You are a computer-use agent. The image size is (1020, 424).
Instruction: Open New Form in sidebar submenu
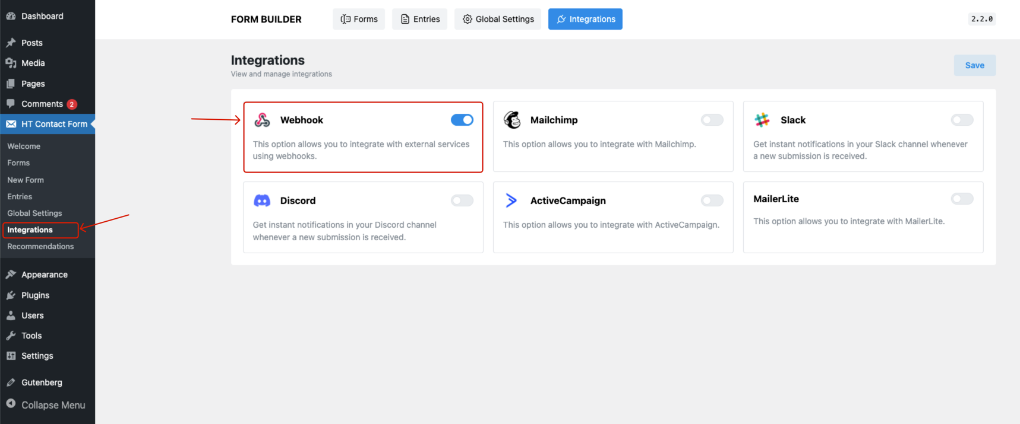coord(26,180)
